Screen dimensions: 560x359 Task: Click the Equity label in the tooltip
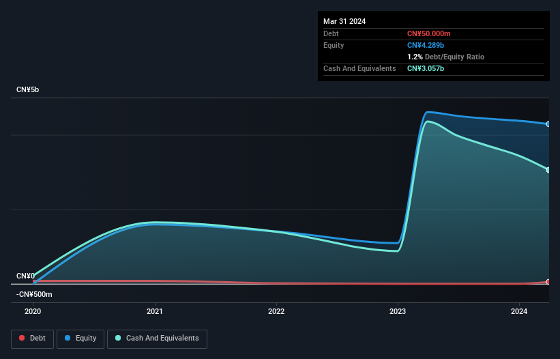334,45
